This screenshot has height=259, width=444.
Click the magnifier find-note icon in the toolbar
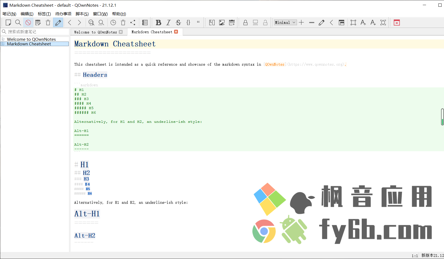pos(18,23)
